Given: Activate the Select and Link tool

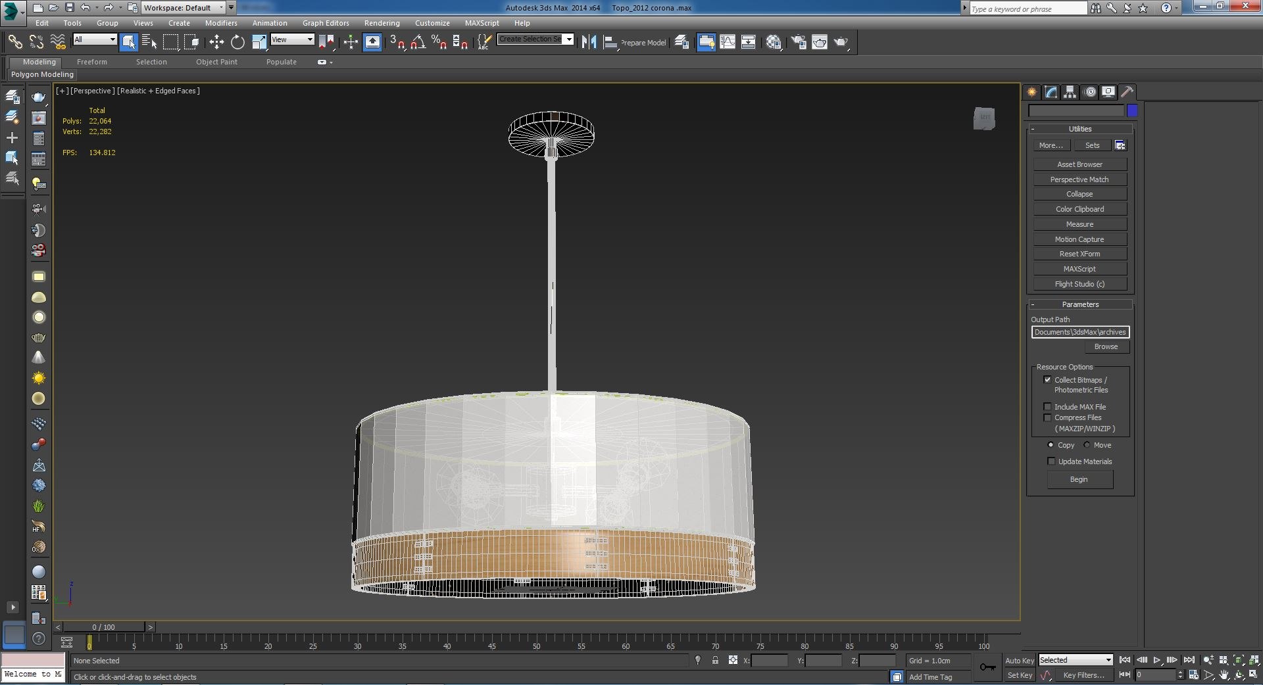Looking at the screenshot, I should (14, 42).
